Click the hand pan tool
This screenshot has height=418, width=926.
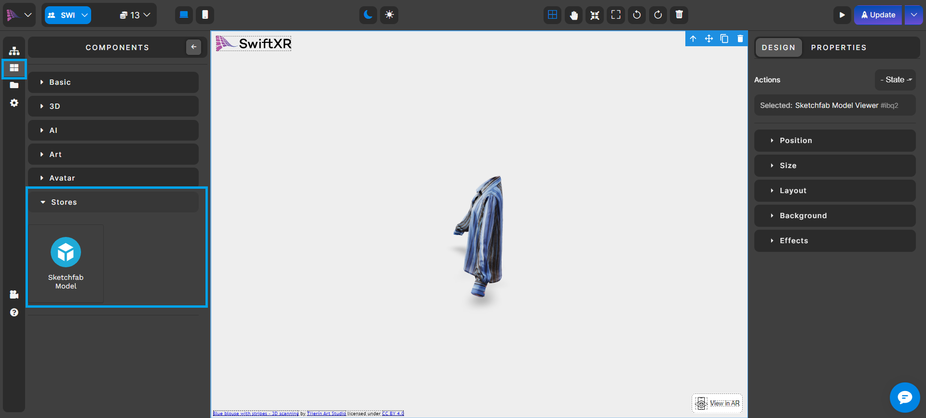(x=573, y=15)
